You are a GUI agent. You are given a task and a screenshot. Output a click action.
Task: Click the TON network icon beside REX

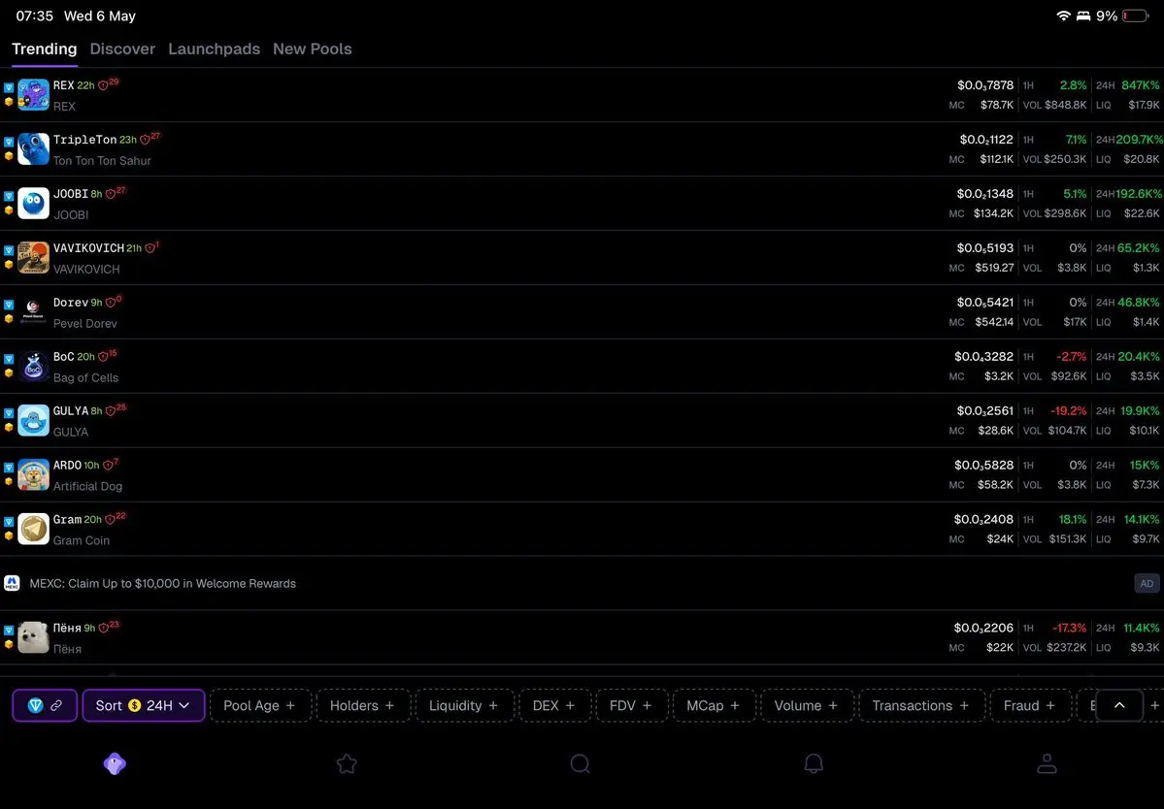coord(9,87)
